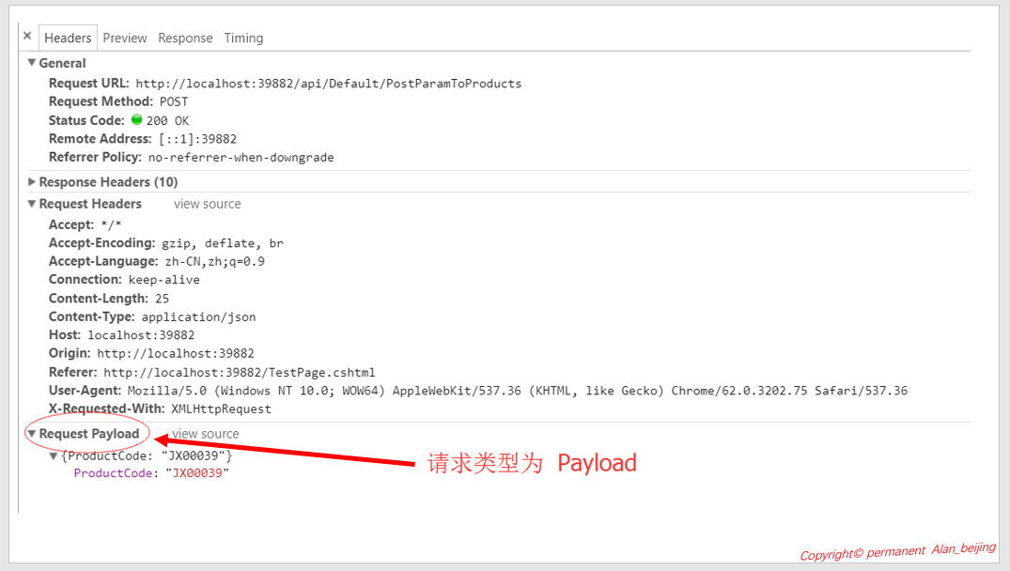Click view source beside Request Payload

pos(206,434)
